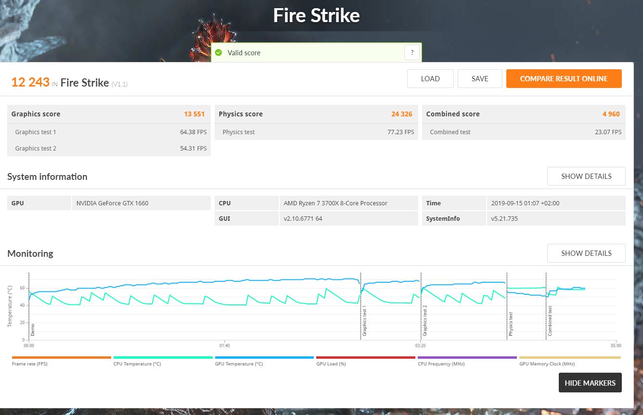Show details for Monitoring
The image size is (643, 415).
point(586,253)
